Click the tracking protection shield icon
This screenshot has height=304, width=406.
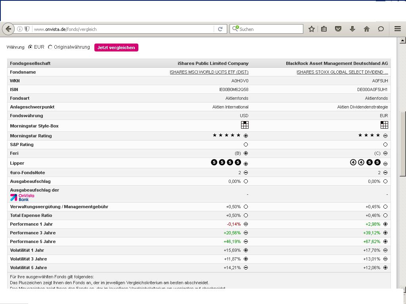point(27,29)
